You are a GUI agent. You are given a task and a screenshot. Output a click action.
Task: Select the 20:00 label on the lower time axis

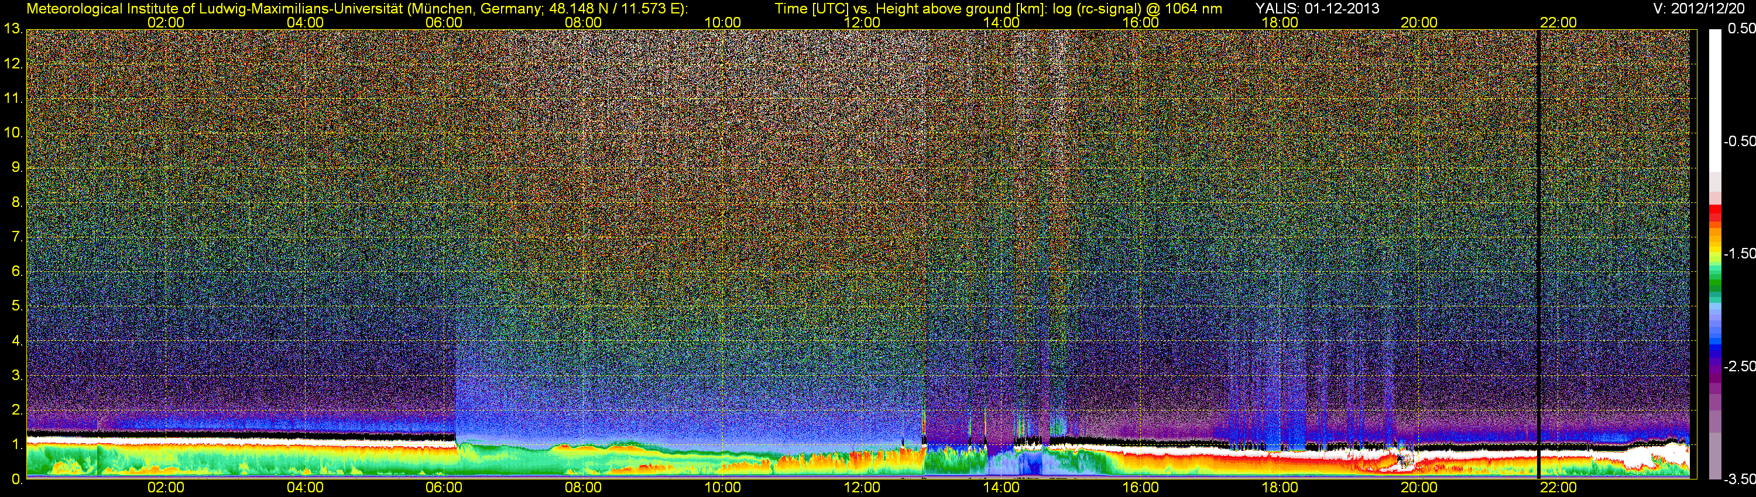[x=1419, y=488]
